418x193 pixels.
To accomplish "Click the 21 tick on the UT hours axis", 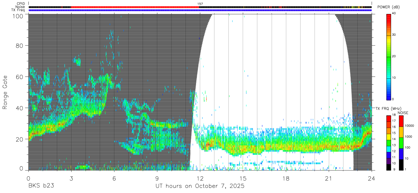I will (328, 178).
